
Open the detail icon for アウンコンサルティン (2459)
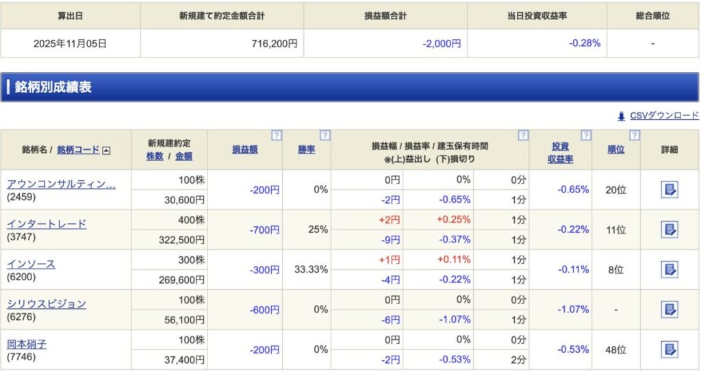(x=669, y=190)
